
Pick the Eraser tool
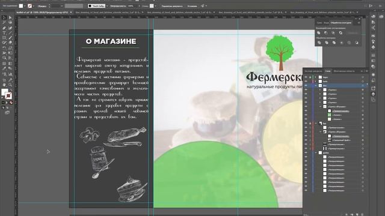(10, 43)
